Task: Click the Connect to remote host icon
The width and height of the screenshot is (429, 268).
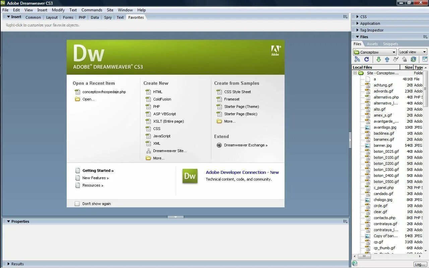Action: click(x=357, y=59)
